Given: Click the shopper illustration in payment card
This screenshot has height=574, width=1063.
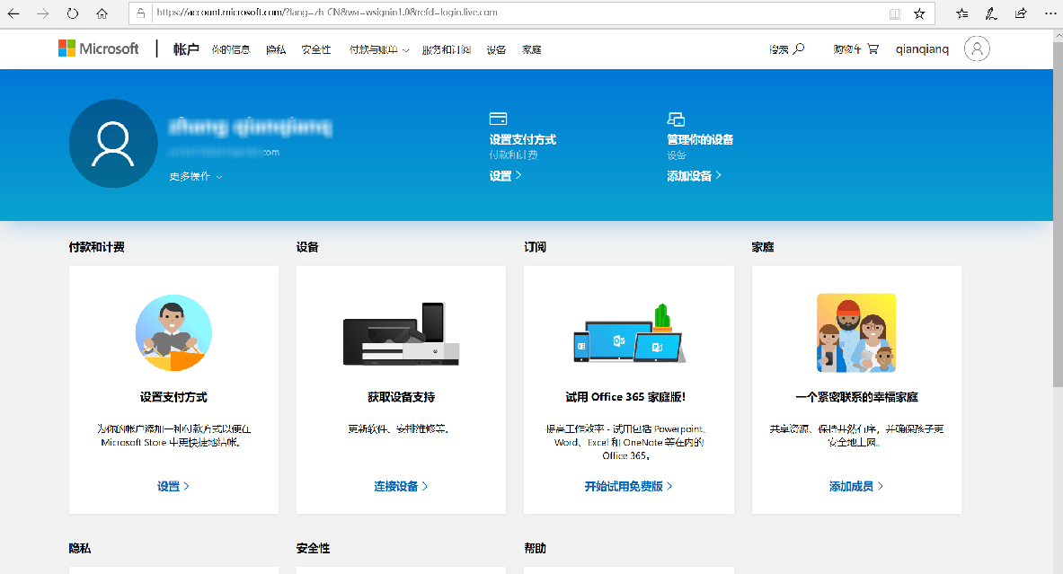Looking at the screenshot, I should tap(173, 332).
